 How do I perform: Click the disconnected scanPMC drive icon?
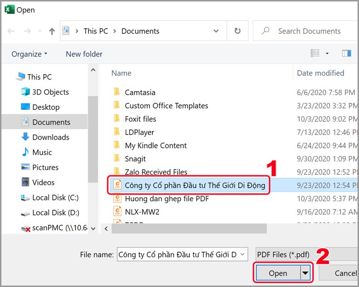[26, 229]
